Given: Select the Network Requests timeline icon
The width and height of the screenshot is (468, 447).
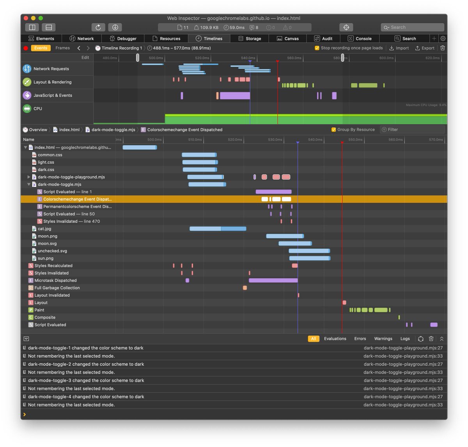Looking at the screenshot, I should click(27, 69).
